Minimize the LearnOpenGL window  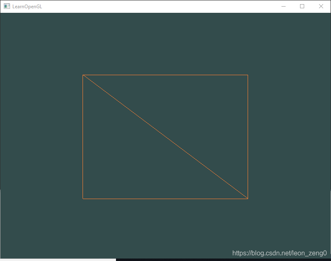[x=284, y=6]
